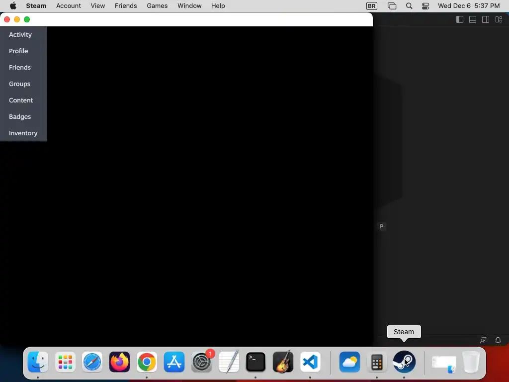
Task: Open Calculator from the Dock
Action: [x=377, y=362]
